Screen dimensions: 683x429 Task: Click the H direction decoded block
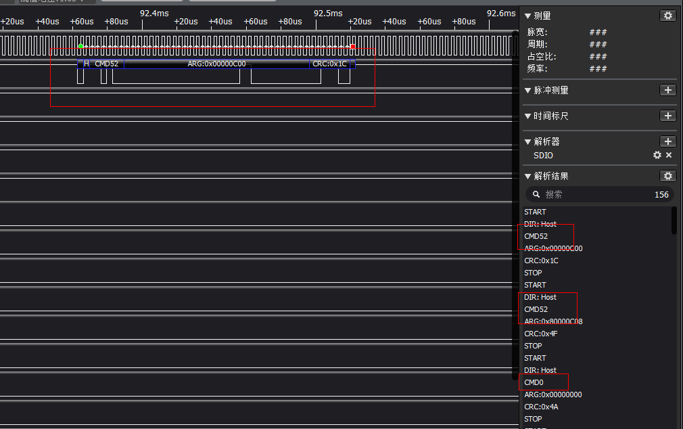(87, 64)
